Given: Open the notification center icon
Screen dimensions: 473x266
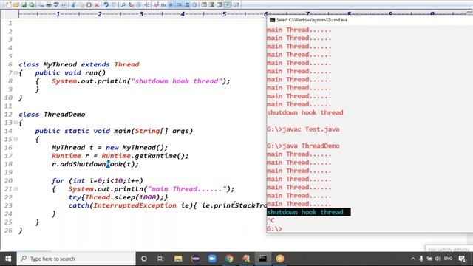Looking at the screenshot, I should point(462,259).
